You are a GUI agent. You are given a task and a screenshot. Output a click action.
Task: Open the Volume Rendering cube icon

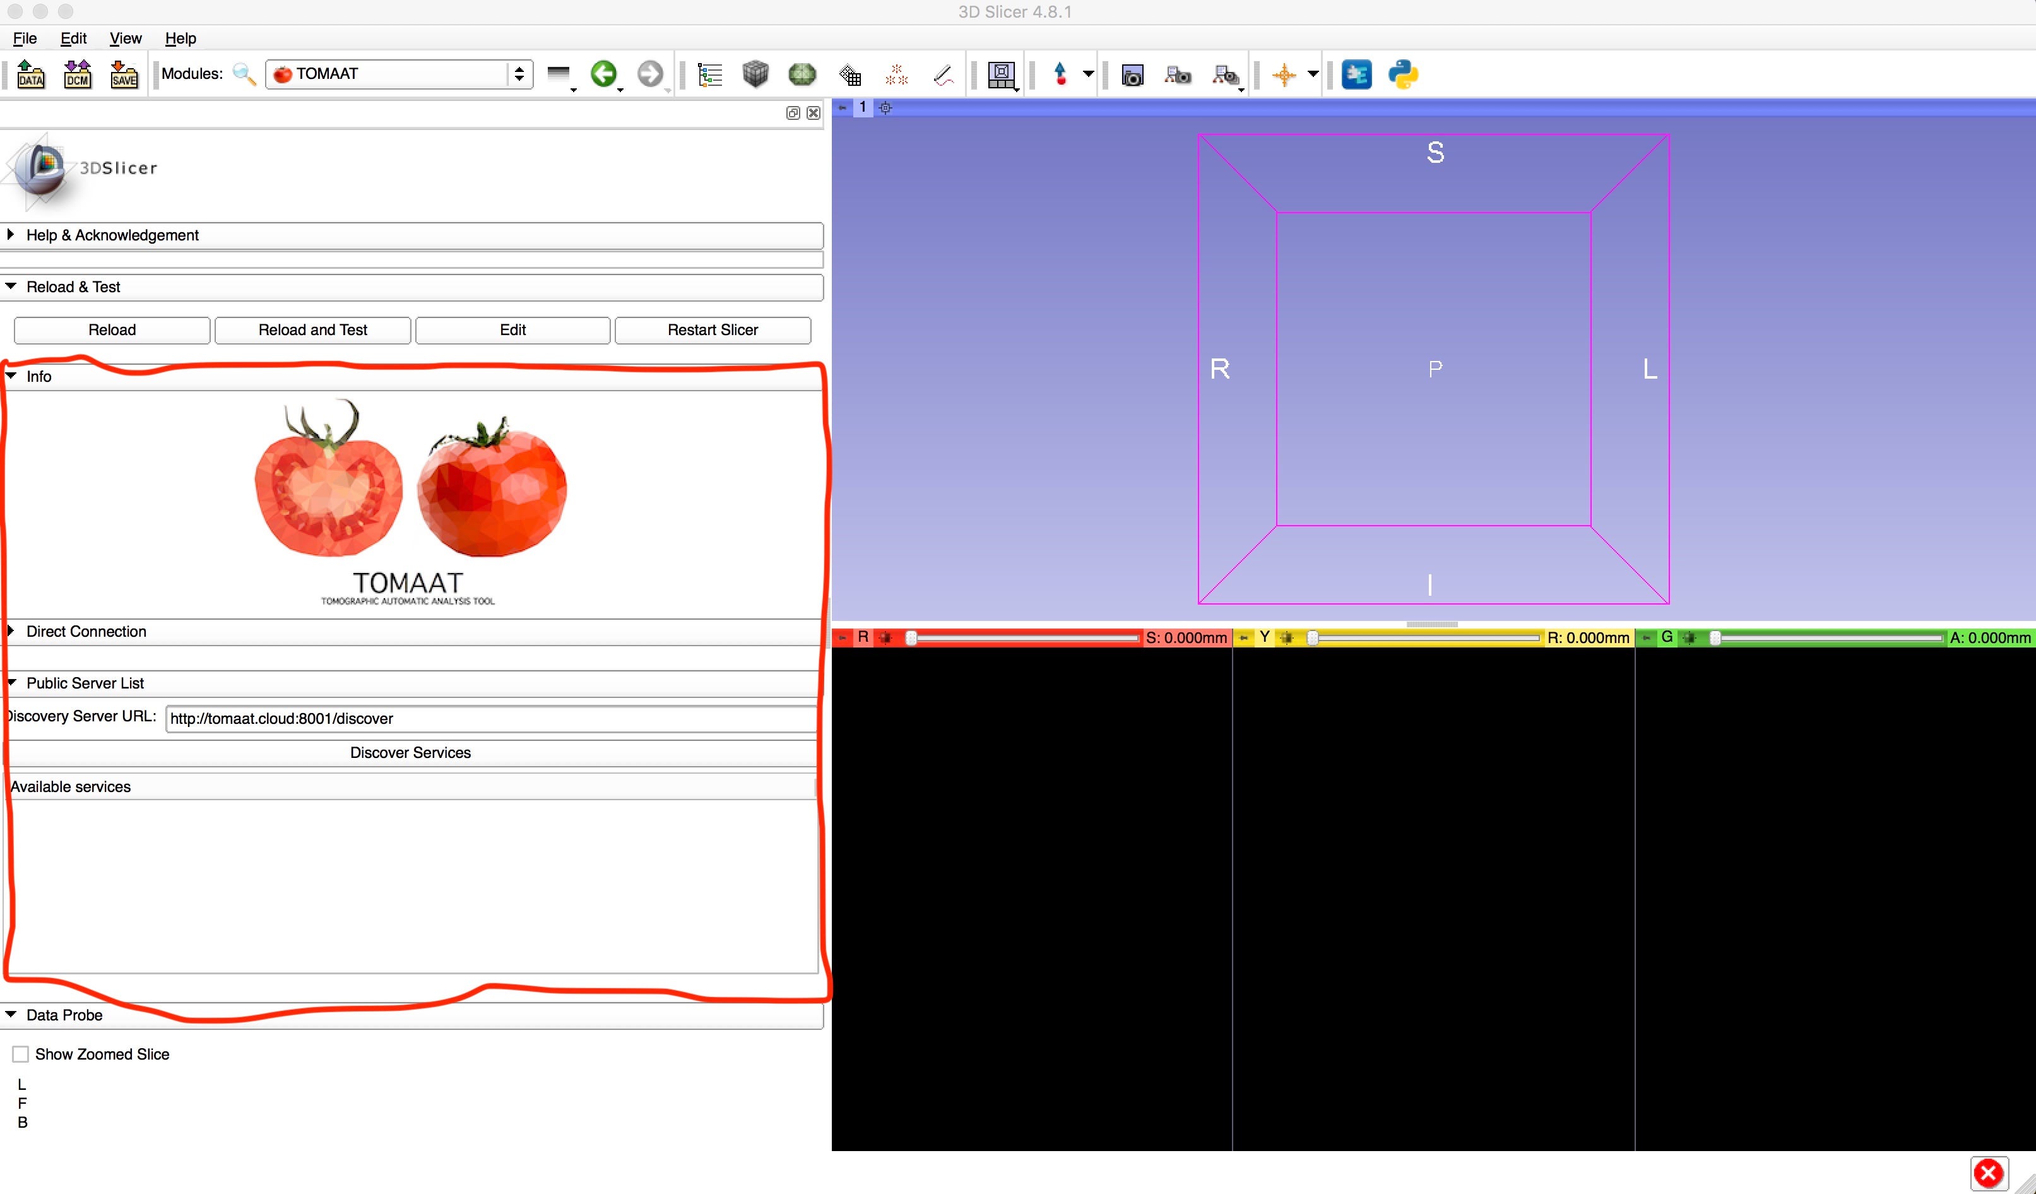tap(755, 74)
